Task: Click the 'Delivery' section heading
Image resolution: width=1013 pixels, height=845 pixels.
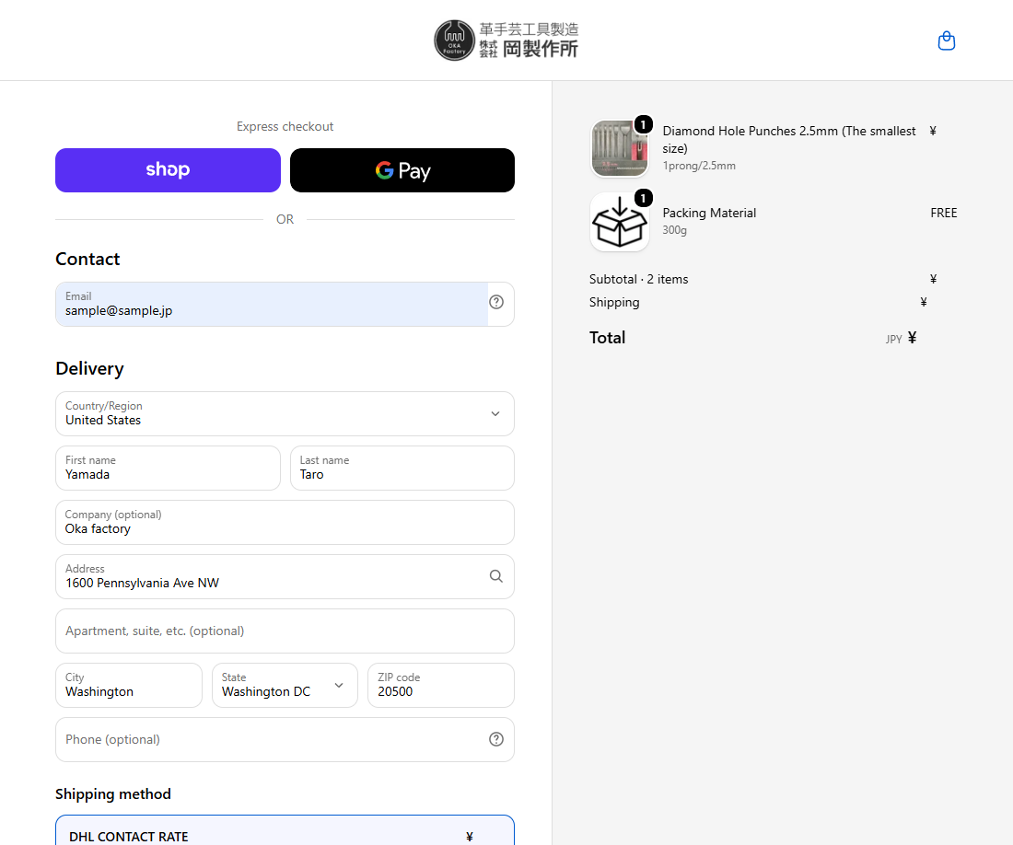Action: pyautogui.click(x=90, y=368)
